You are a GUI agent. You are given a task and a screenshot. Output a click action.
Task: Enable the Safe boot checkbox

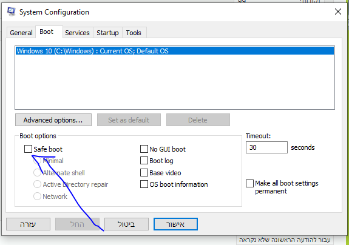[x=28, y=149]
